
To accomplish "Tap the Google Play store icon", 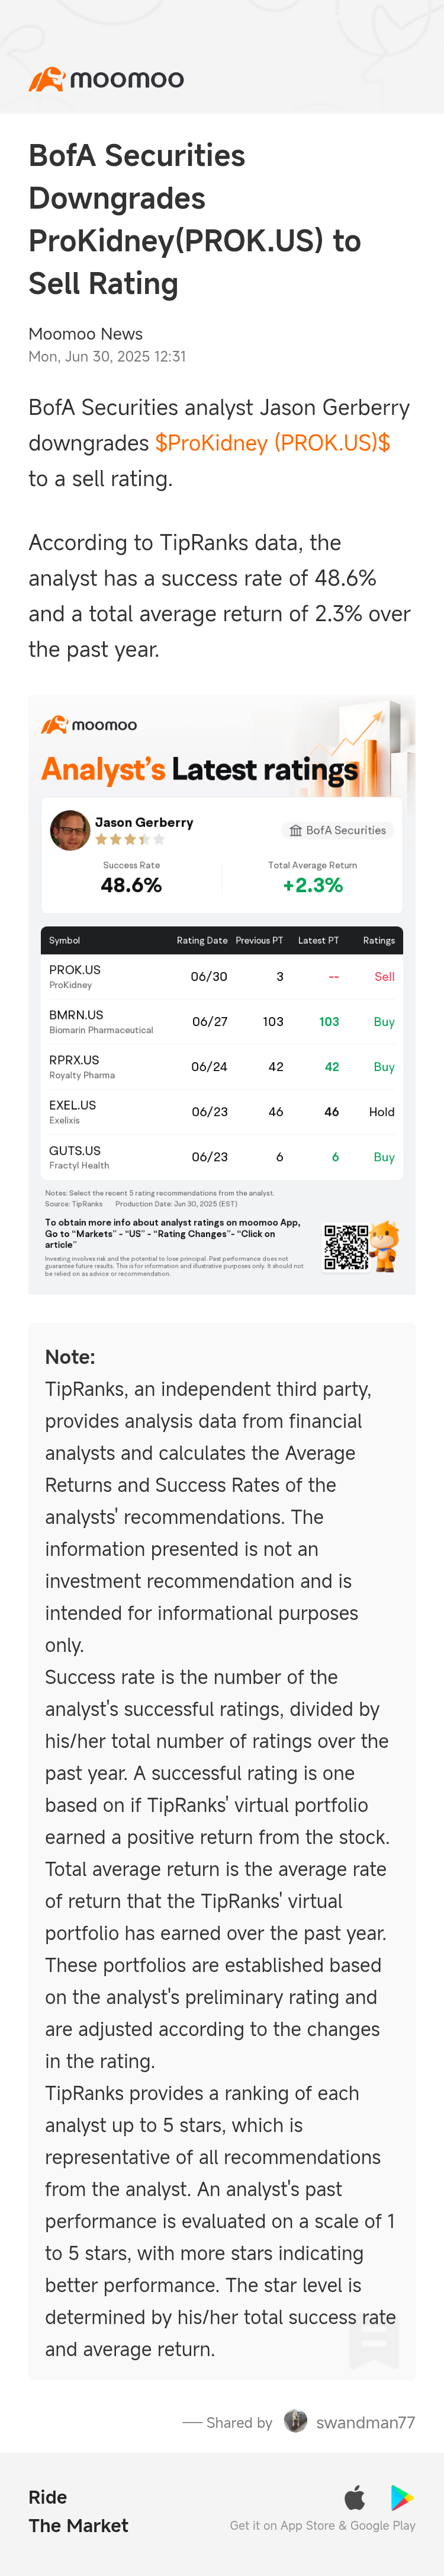I will (x=402, y=2497).
